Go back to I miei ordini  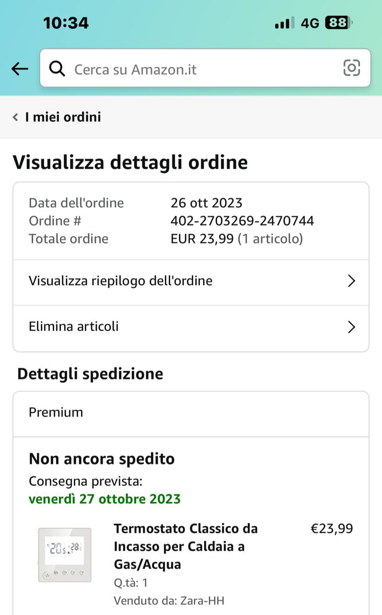63,117
